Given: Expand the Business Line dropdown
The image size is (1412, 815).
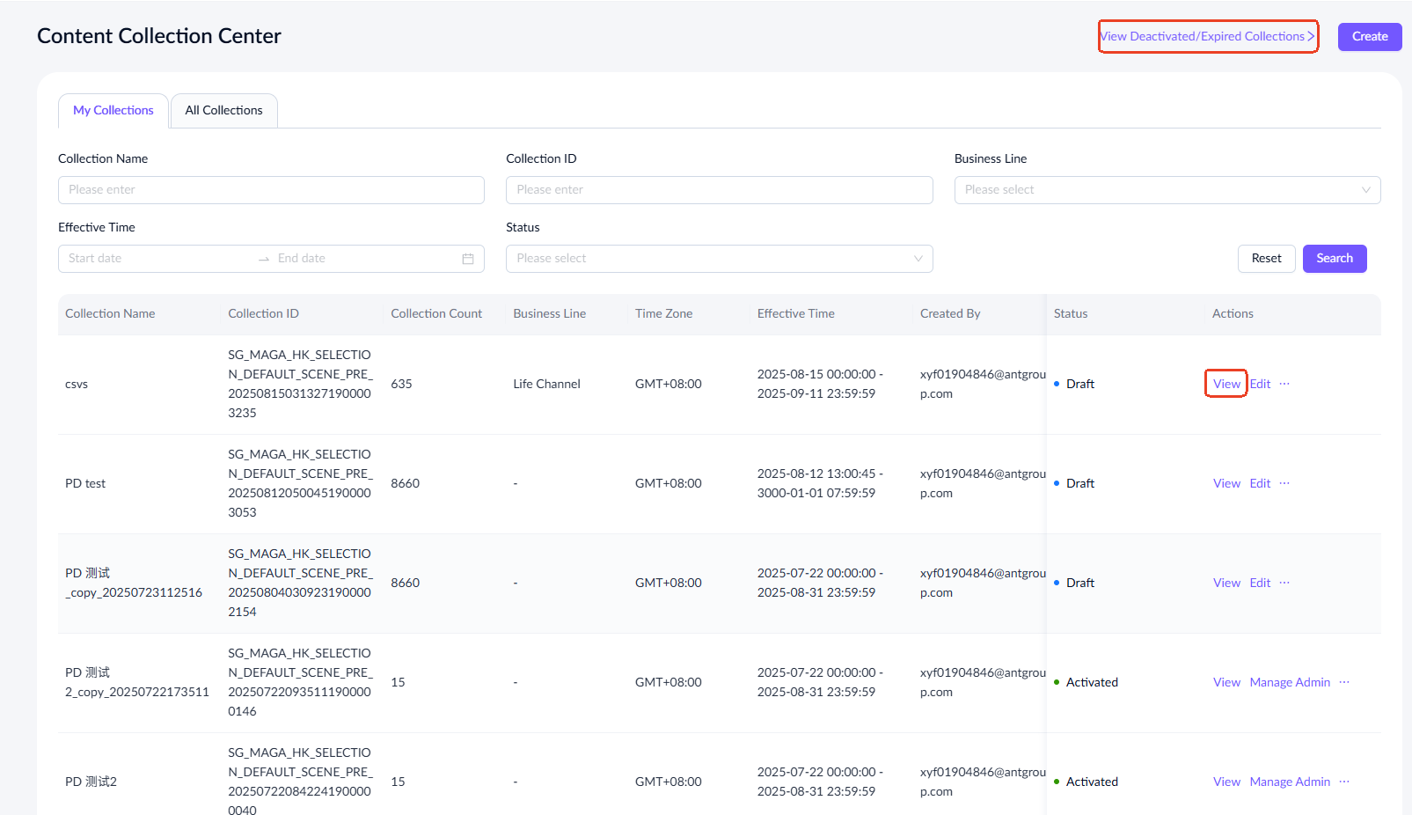Looking at the screenshot, I should [1167, 190].
